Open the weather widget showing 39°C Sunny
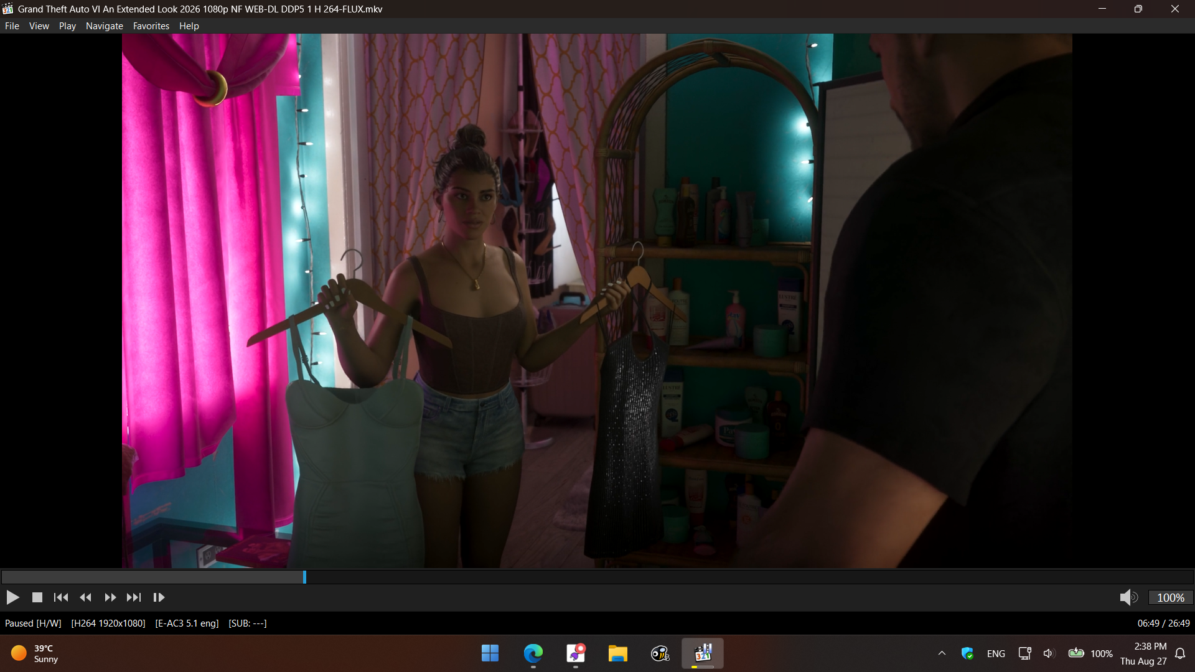 35,653
